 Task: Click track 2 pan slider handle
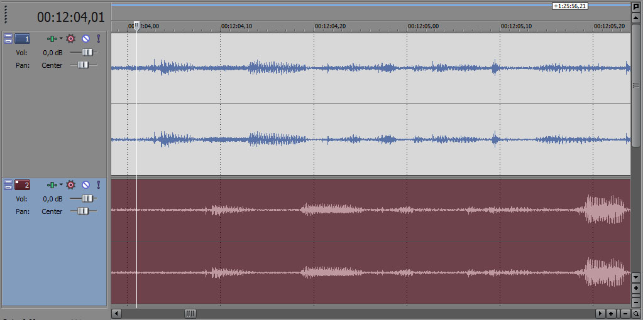coord(83,211)
